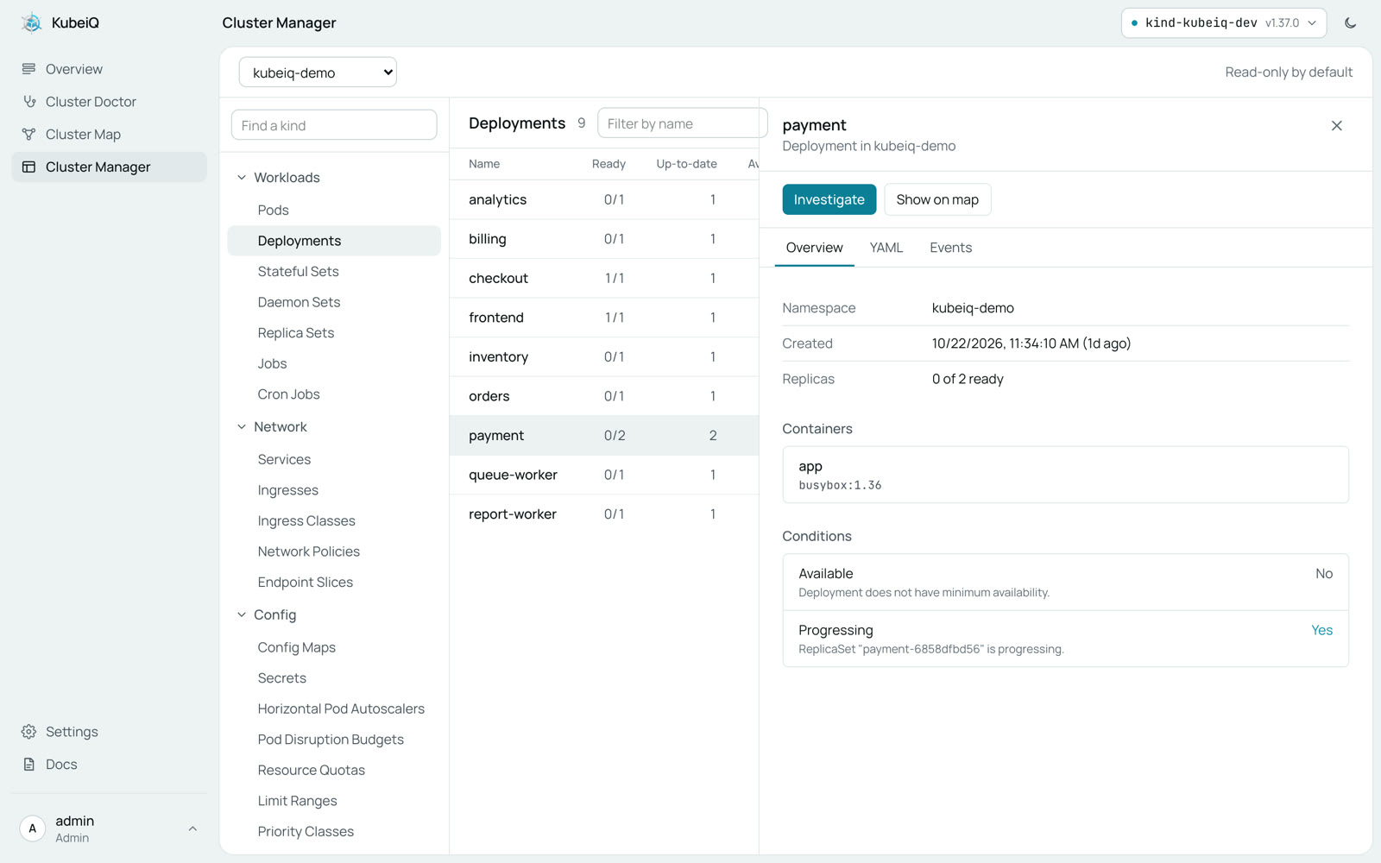The height and width of the screenshot is (863, 1381).
Task: Open Daemon Sets kind
Action: tap(334, 302)
